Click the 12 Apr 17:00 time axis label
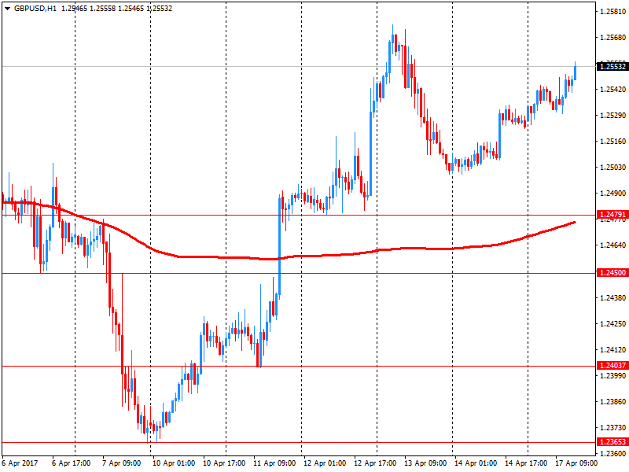 point(375,463)
